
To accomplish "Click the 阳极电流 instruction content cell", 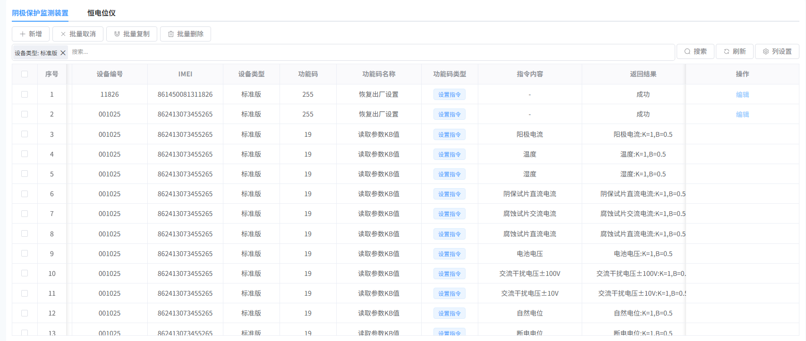I will coord(530,134).
